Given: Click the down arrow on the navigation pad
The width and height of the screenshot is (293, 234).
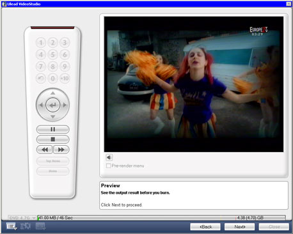Looking at the screenshot, I should coord(52,117).
